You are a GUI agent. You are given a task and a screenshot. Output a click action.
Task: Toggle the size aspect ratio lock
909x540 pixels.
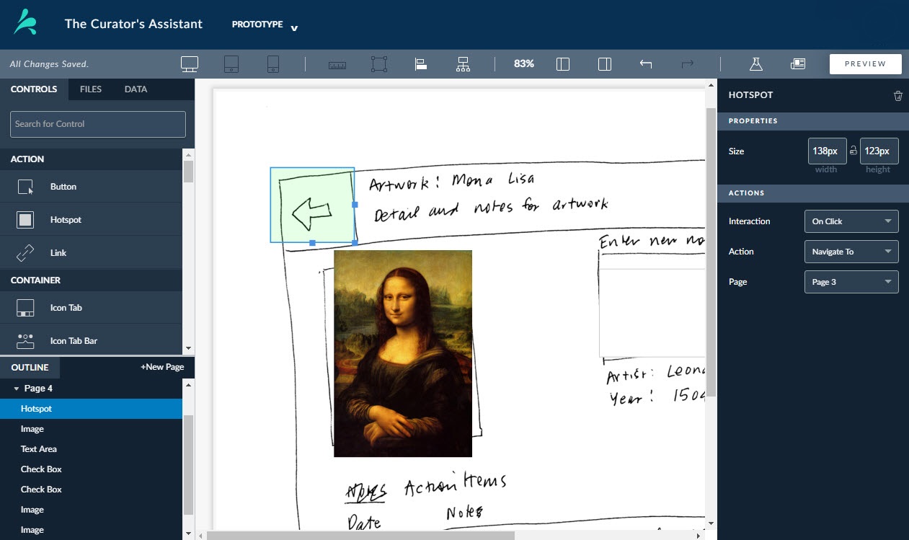(x=853, y=151)
